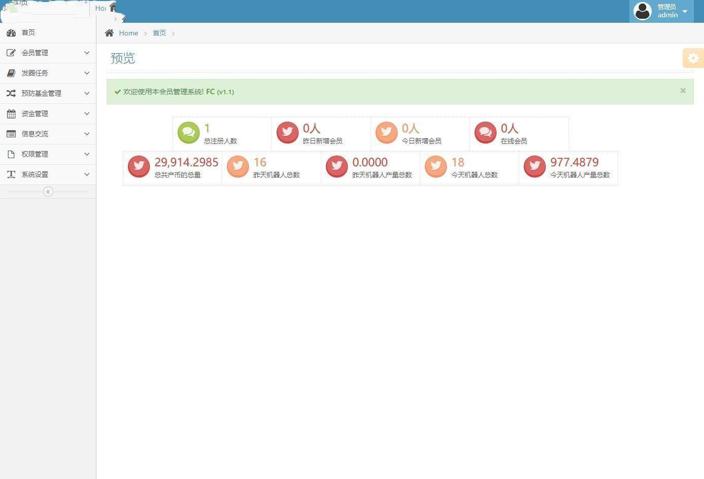Click the red bird icon for 昨天机器人产量总数

click(337, 167)
